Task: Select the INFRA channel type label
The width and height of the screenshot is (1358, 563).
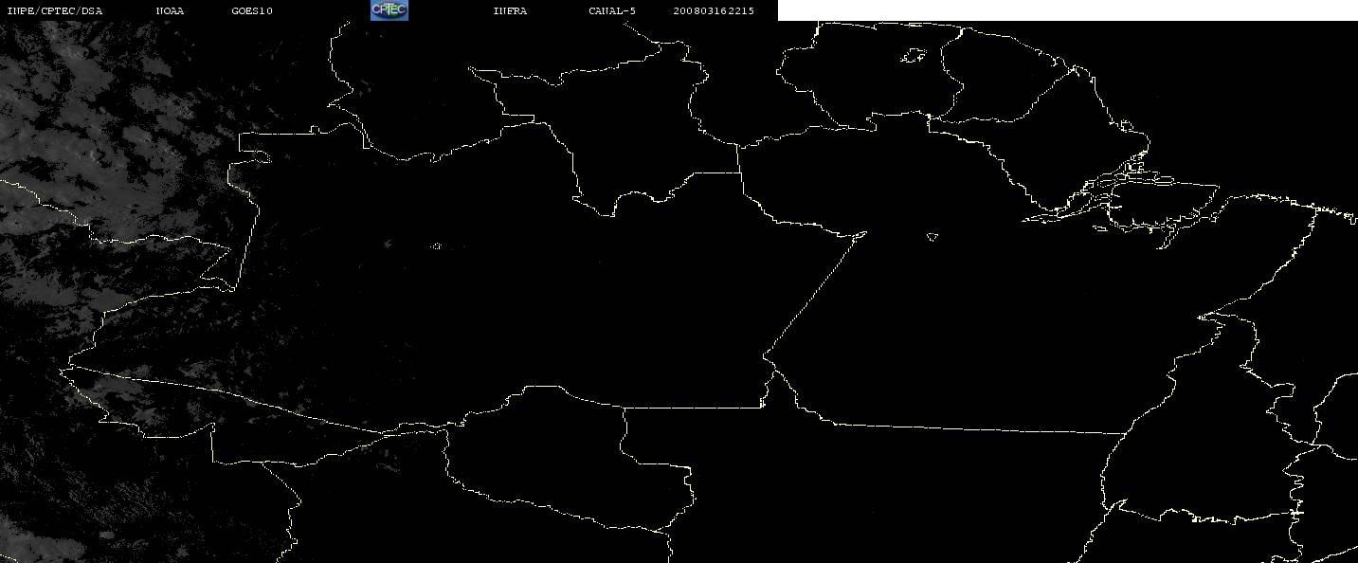Action: [x=510, y=10]
